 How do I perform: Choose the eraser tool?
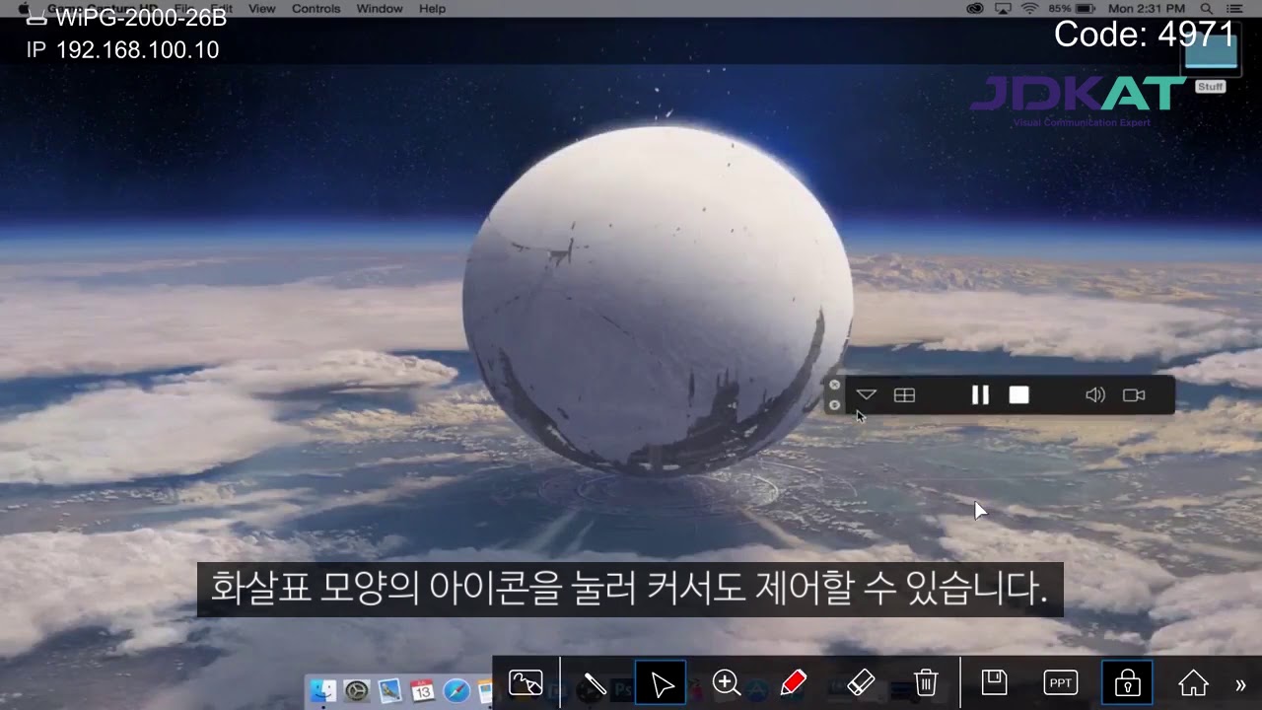[x=861, y=682]
